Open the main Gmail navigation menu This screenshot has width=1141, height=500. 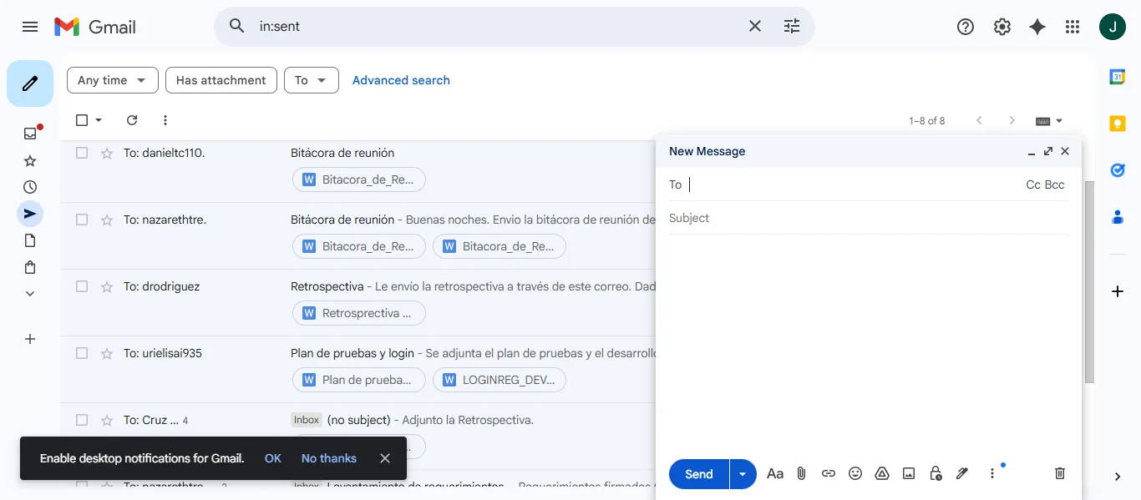tap(30, 26)
